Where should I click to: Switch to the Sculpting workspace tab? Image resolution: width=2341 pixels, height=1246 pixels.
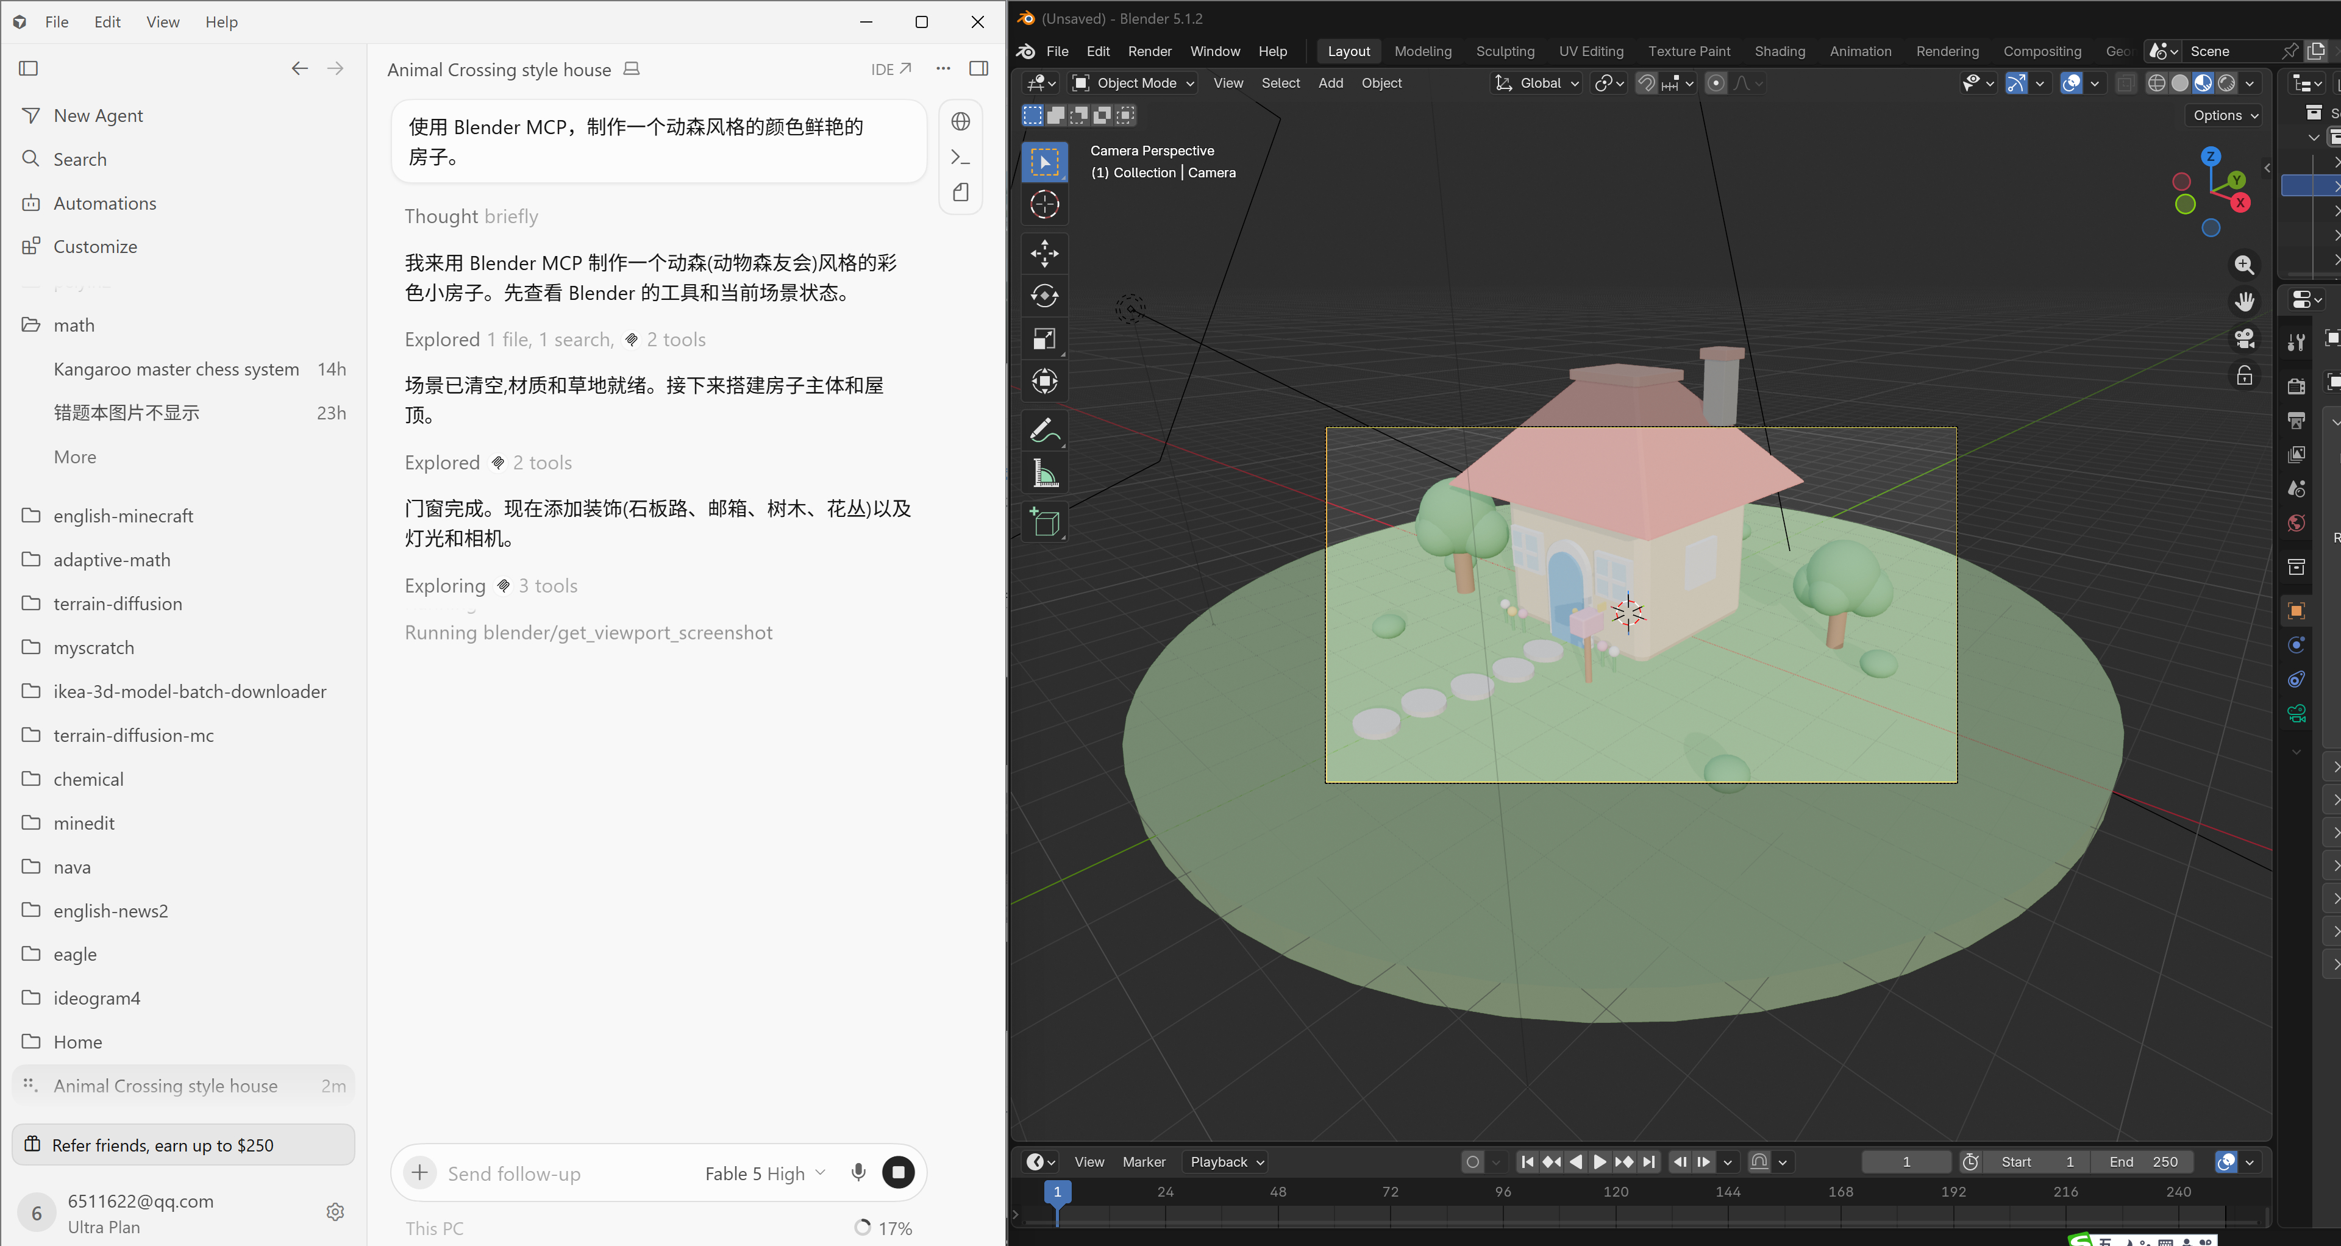[1505, 51]
